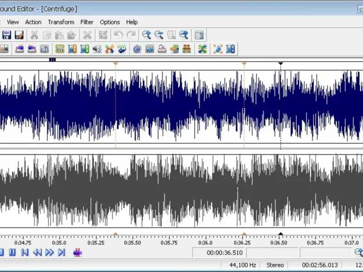This screenshot has width=363, height=272.
Task: Click the Undo arrow icon
Action: click(118, 35)
